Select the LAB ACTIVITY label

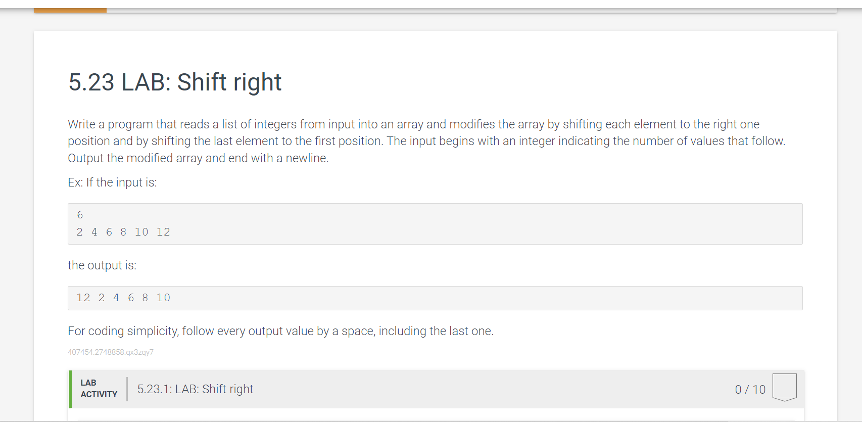click(99, 389)
